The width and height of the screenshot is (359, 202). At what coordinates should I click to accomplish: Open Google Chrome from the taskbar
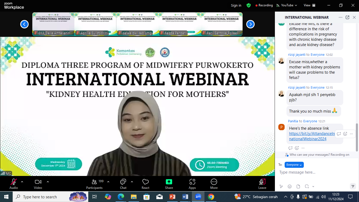[211, 197]
